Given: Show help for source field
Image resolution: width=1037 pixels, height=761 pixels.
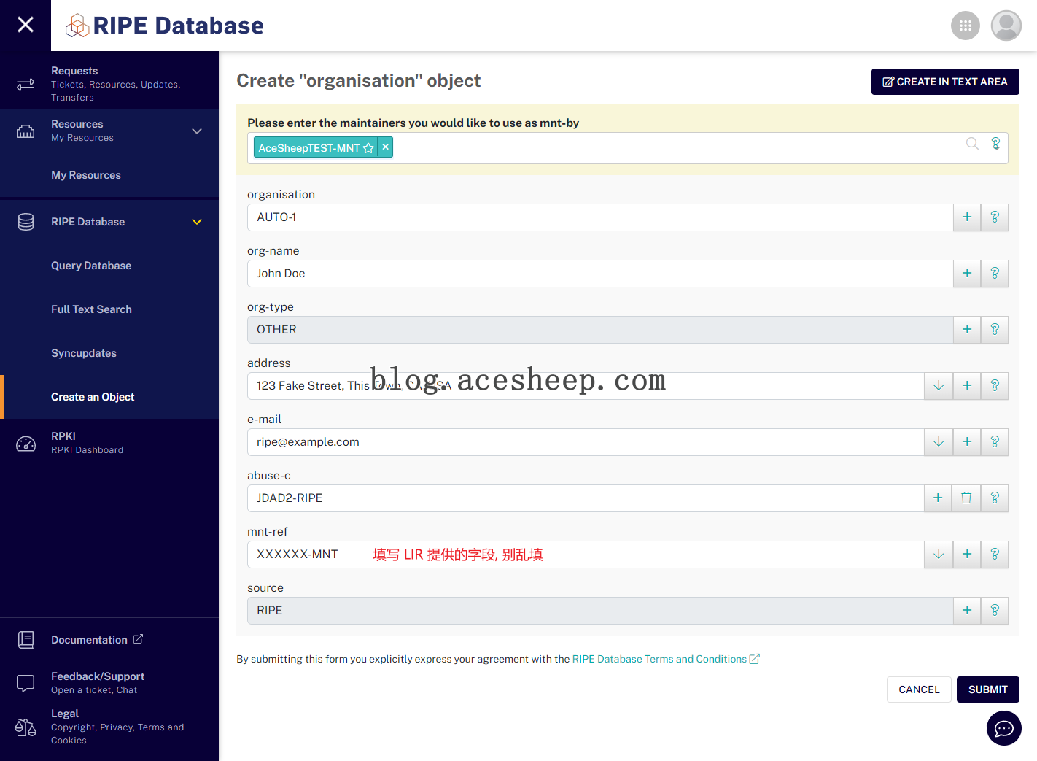Looking at the screenshot, I should (x=995, y=611).
